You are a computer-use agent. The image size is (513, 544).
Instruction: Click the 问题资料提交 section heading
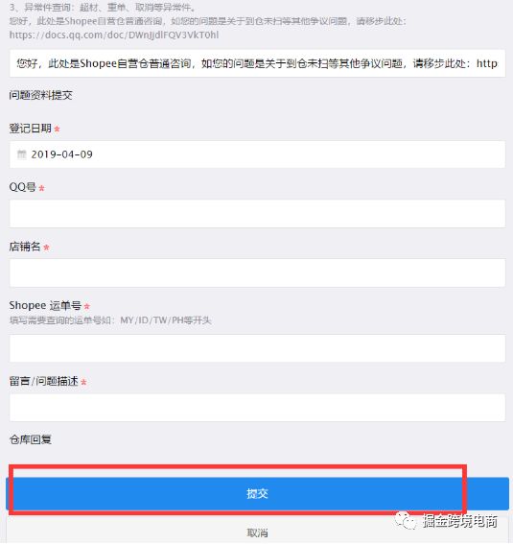[x=41, y=95]
